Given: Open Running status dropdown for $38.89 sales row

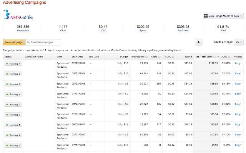Looking at the screenshot, I should [x=13, y=84].
